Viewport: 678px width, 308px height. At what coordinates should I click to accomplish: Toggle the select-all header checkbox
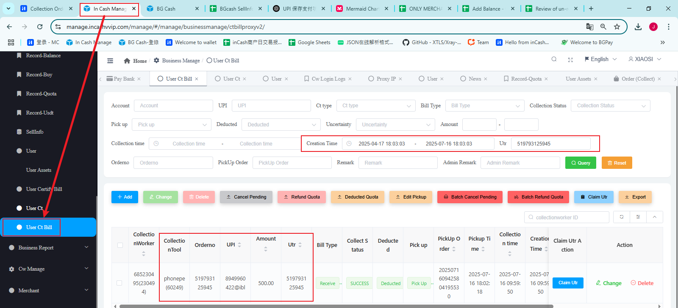pos(120,245)
